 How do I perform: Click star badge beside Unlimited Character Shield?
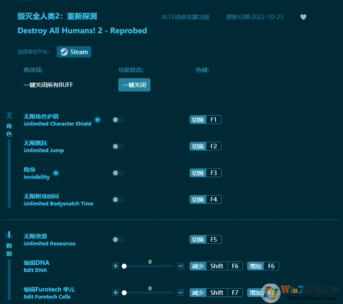tap(98, 120)
